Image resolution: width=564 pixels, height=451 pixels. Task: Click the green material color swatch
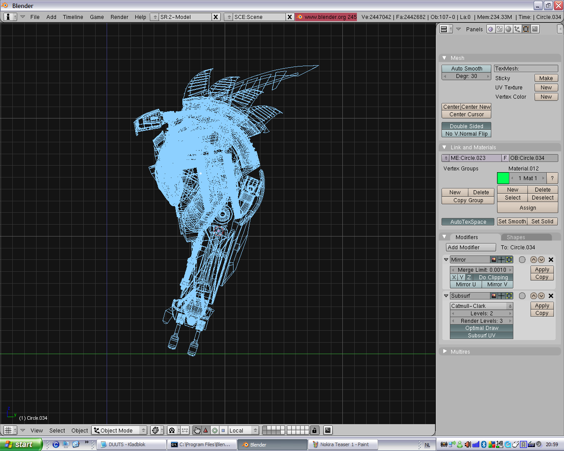(x=503, y=178)
